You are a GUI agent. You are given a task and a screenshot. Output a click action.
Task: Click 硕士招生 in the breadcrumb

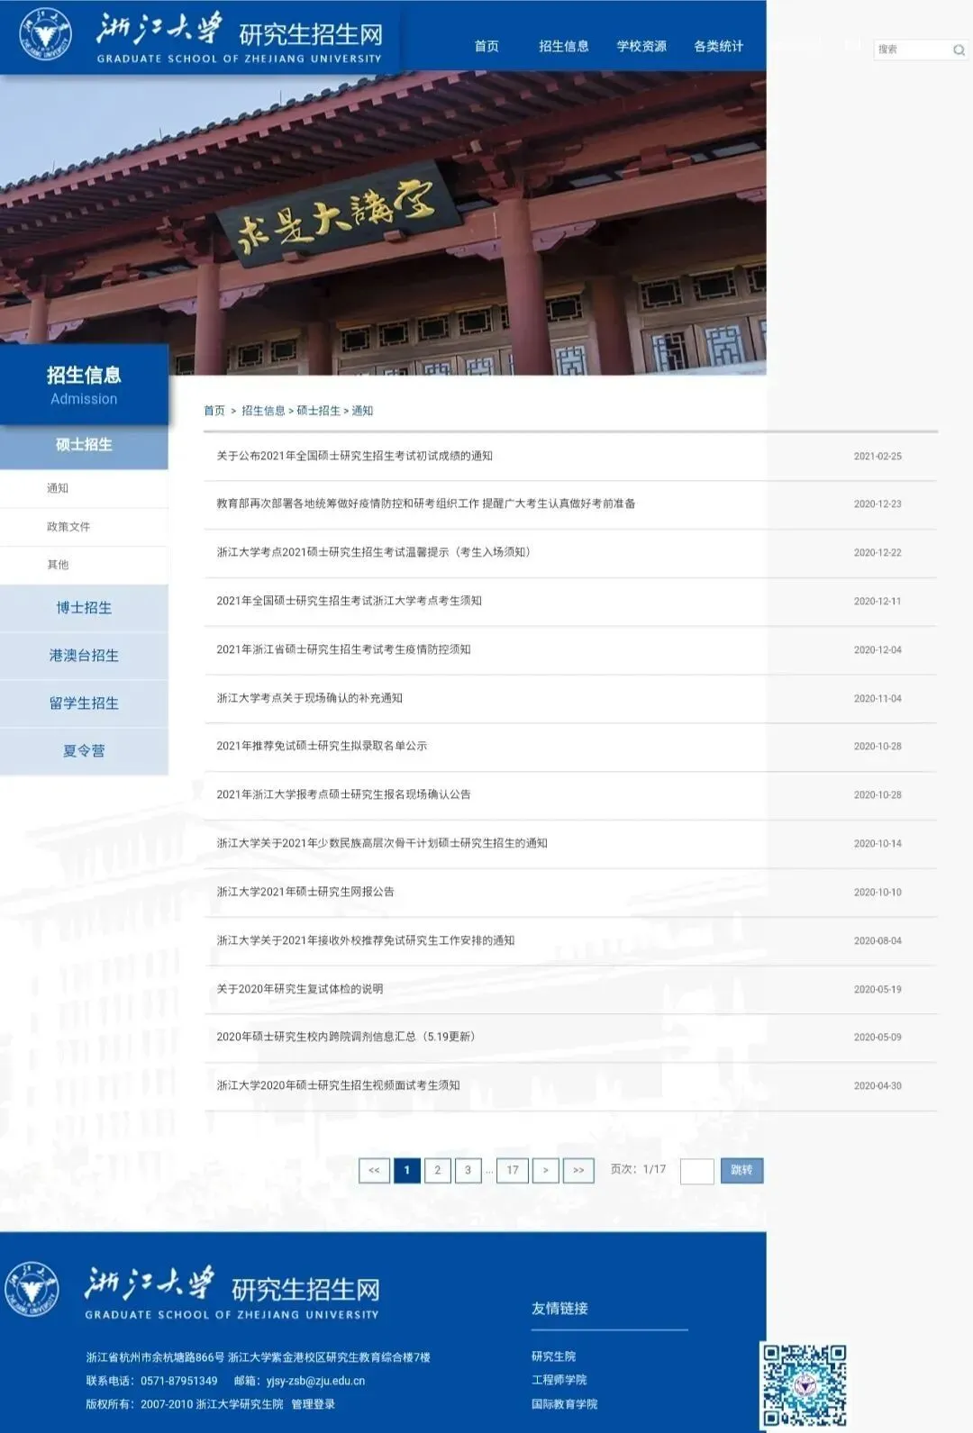pos(319,411)
